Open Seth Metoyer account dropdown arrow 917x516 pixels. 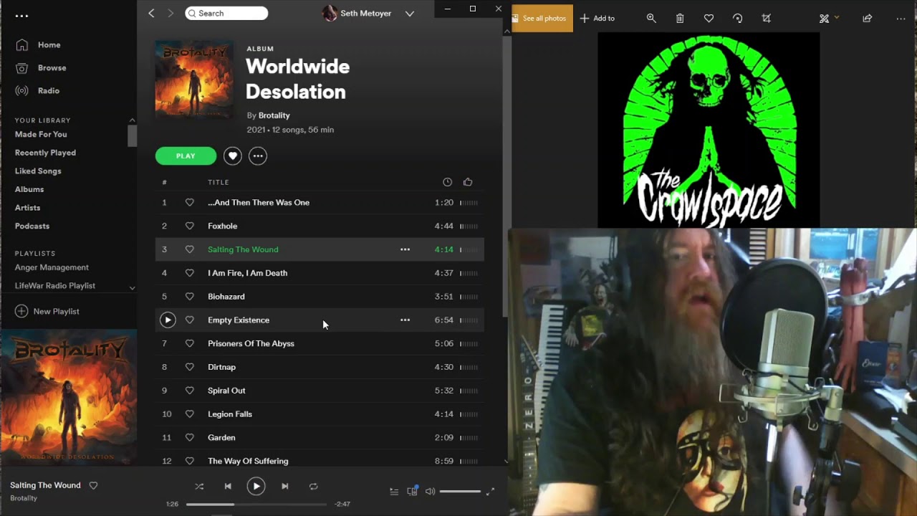409,14
